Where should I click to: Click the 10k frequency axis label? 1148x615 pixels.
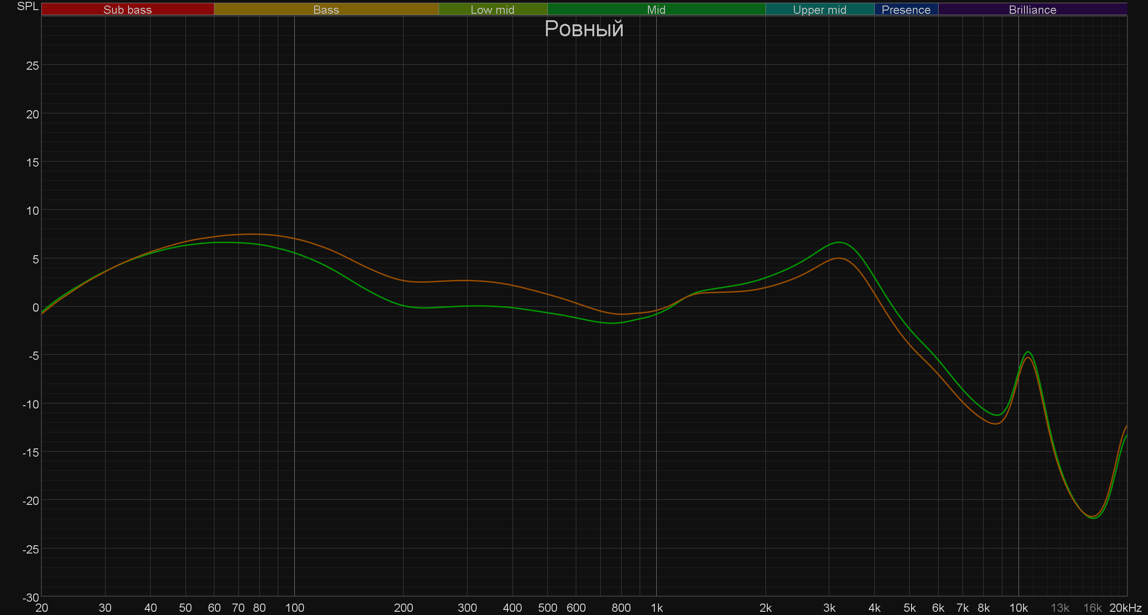(x=1018, y=608)
